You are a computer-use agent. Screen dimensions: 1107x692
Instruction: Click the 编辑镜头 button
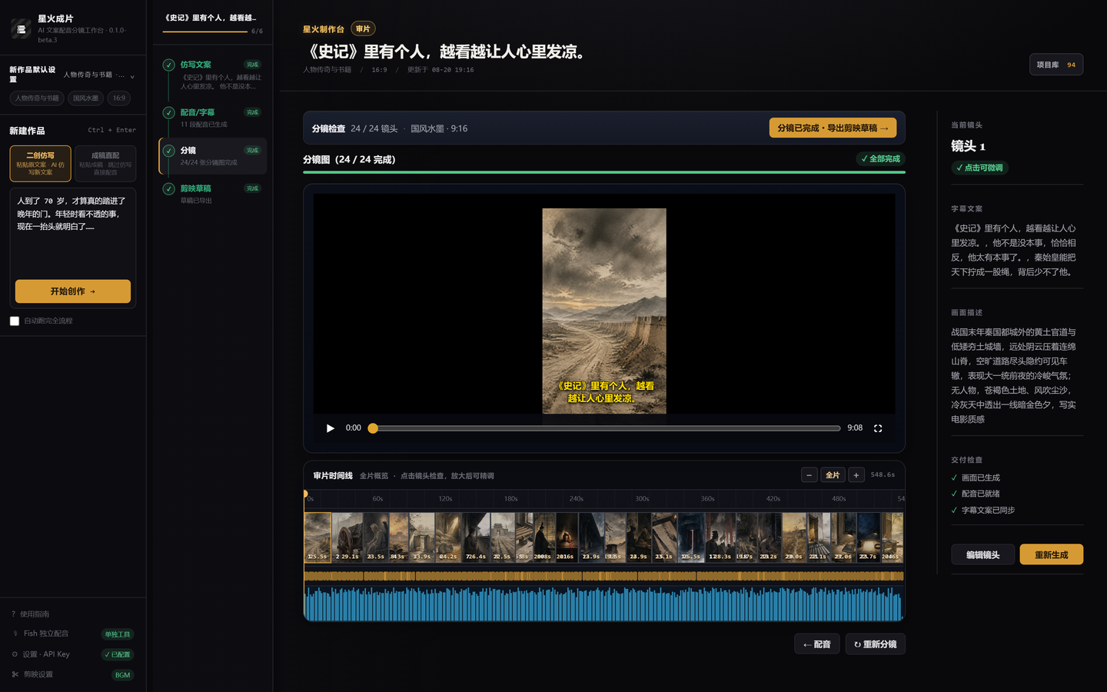click(x=983, y=554)
